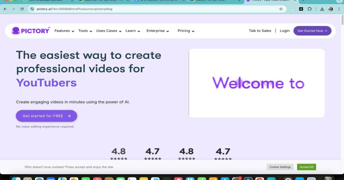This screenshot has height=180, width=344.
Task: Switch to the History AI Tool tab
Action: (216, 1)
